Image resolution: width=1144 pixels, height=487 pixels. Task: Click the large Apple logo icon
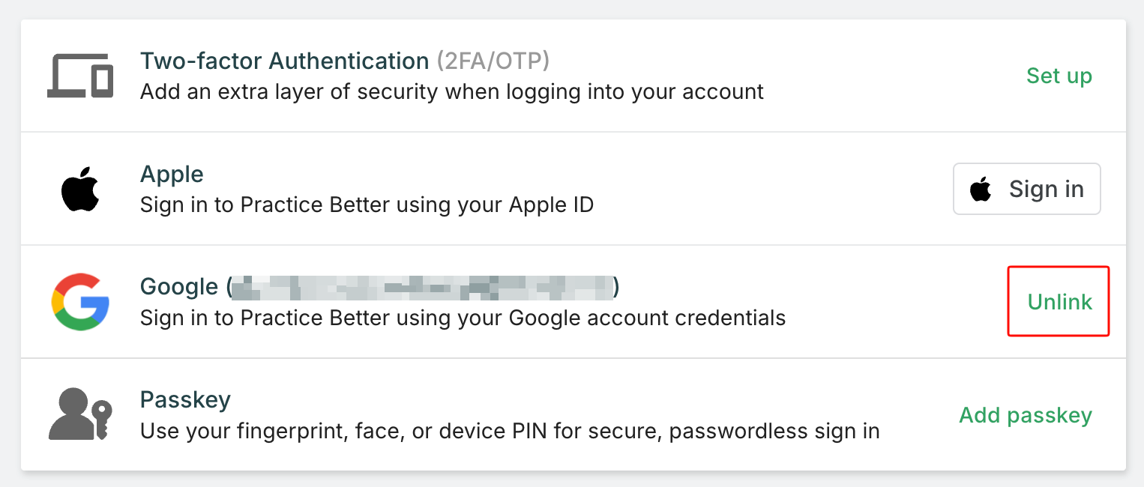80,189
